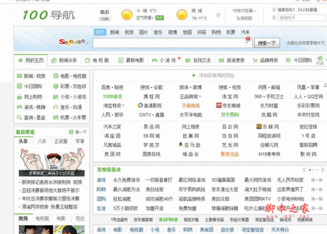Click the 彩票·双色球 sidebar category
Viewport: 327px width, 234px height.
coord(70,86)
